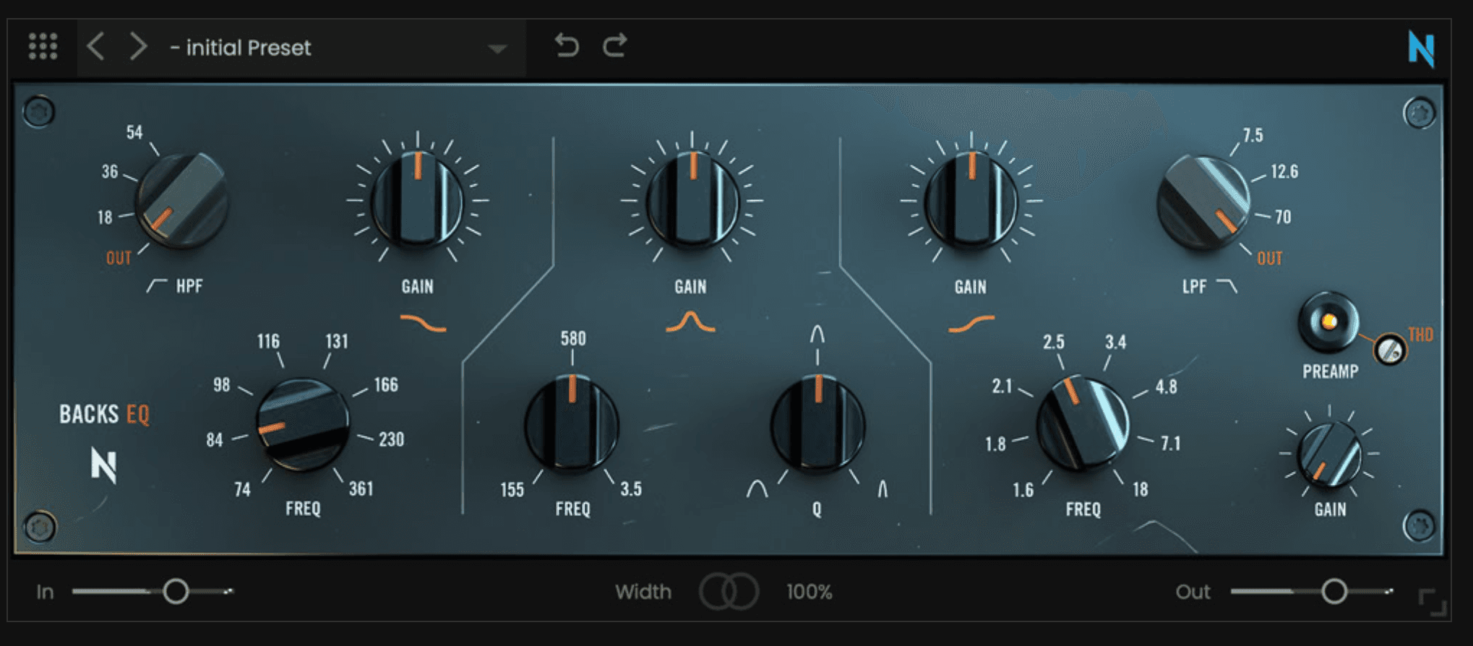Set LPF to the 12.6 position

tap(1284, 171)
